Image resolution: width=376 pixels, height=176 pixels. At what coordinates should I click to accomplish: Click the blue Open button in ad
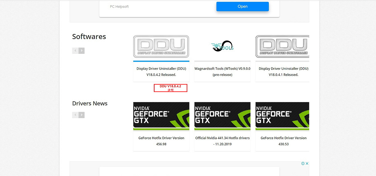(242, 6)
